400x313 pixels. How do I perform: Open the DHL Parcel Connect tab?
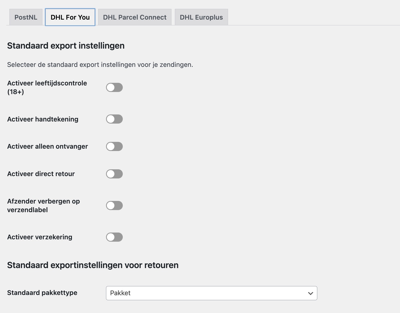(x=134, y=17)
